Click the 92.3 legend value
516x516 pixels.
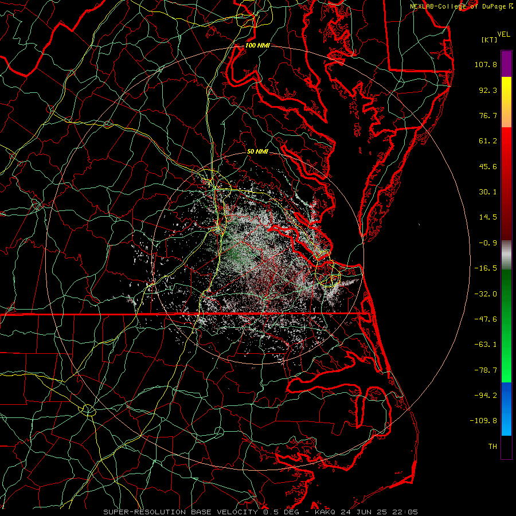pyautogui.click(x=488, y=90)
